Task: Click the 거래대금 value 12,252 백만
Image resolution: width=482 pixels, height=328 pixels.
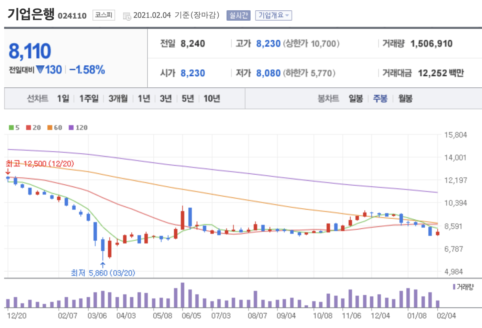Action: [x=441, y=73]
